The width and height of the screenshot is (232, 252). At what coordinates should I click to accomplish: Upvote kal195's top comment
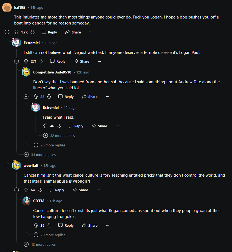click(17, 32)
